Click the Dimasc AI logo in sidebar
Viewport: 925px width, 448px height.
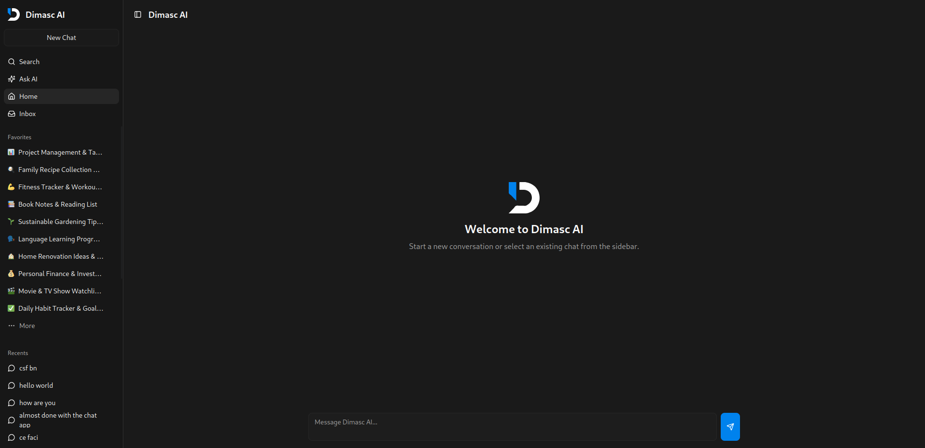(13, 14)
